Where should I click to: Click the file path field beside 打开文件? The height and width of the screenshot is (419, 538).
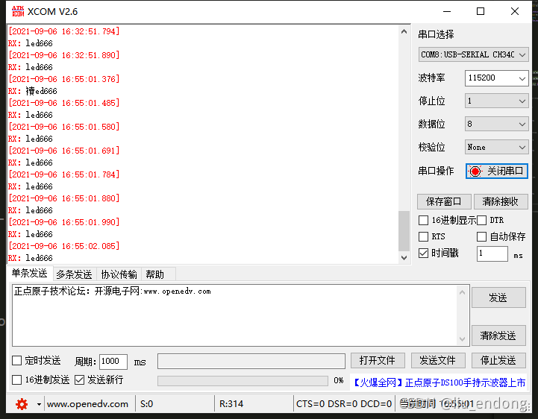251,362
